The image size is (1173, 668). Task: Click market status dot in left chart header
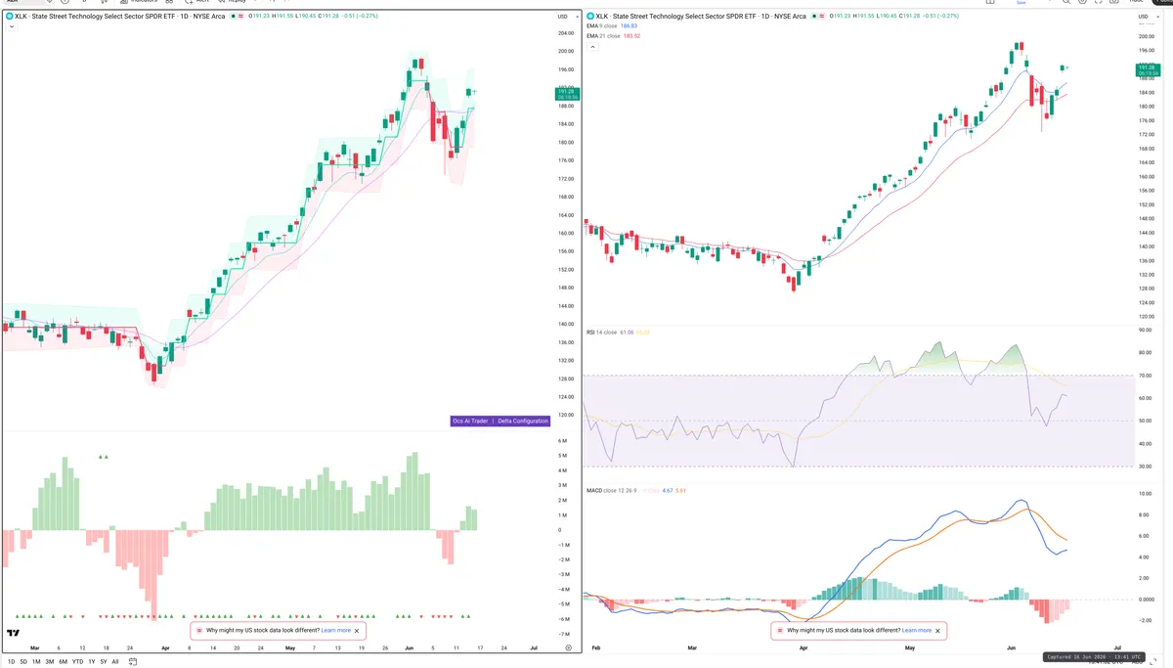click(x=233, y=17)
